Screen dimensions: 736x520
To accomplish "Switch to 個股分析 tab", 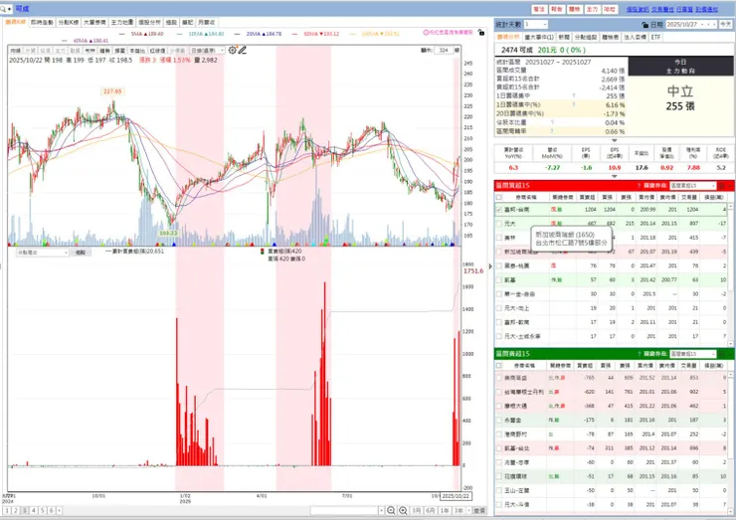I will point(149,22).
